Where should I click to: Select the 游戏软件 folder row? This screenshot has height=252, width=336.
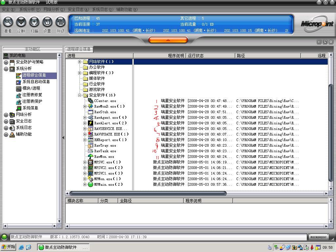[x=97, y=90]
